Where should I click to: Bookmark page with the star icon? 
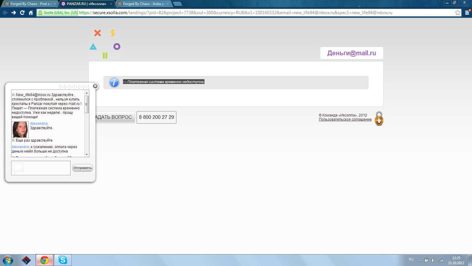[458, 12]
